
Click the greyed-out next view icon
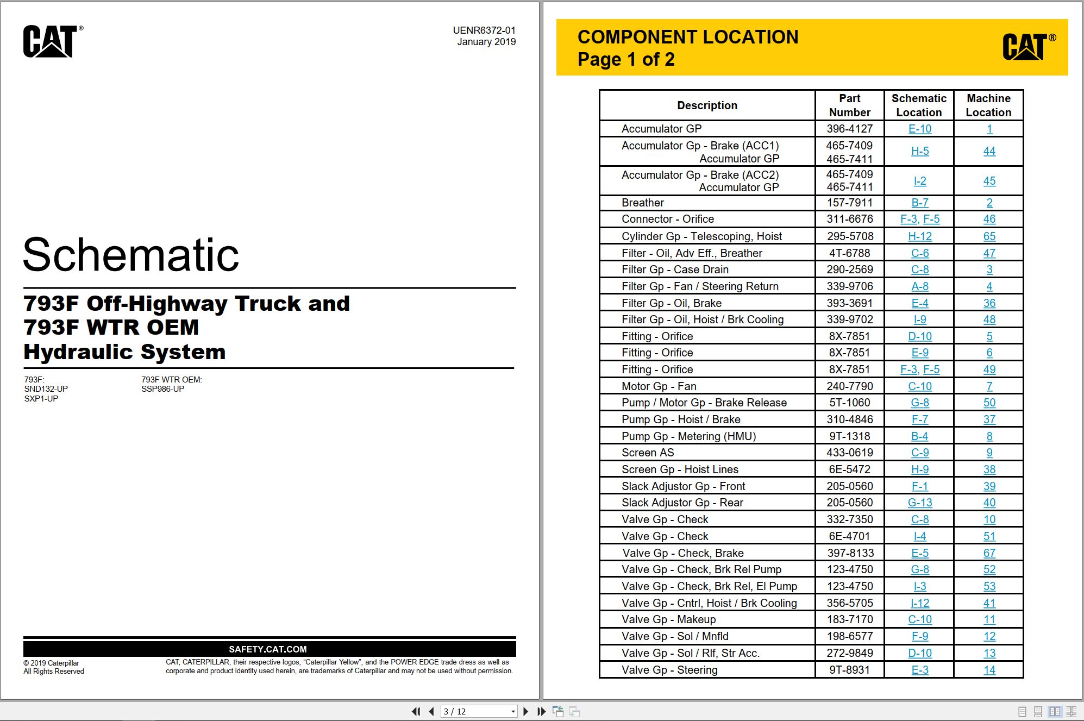(574, 711)
